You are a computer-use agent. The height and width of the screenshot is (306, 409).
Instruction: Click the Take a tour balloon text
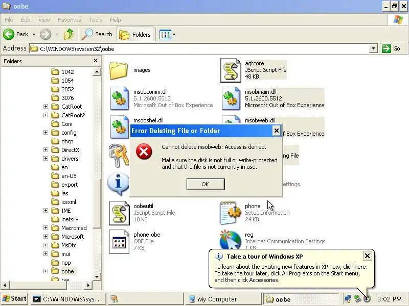coord(291,273)
